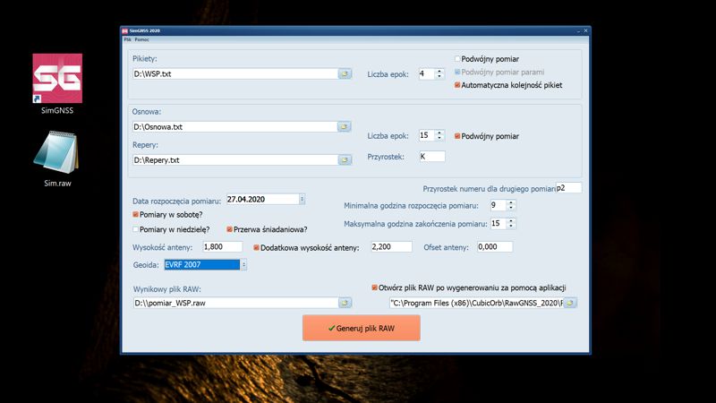Enable Pomiary w niedzielę

136,229
